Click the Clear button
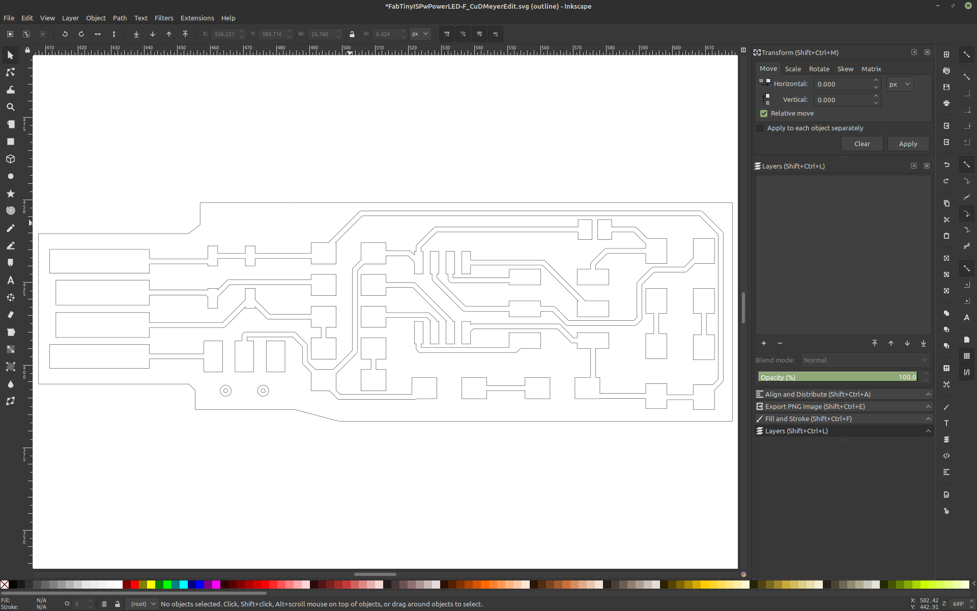This screenshot has height=611, width=977. [x=861, y=144]
